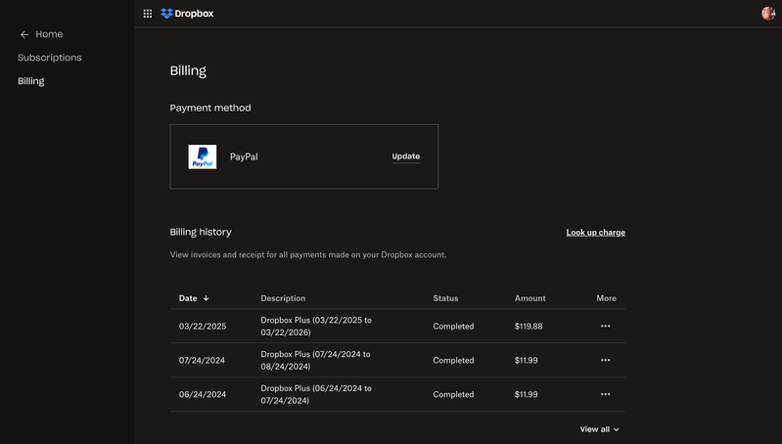
Task: Click the Status column header
Action: pos(445,298)
